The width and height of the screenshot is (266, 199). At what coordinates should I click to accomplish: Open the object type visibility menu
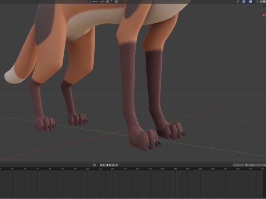(239, 2)
